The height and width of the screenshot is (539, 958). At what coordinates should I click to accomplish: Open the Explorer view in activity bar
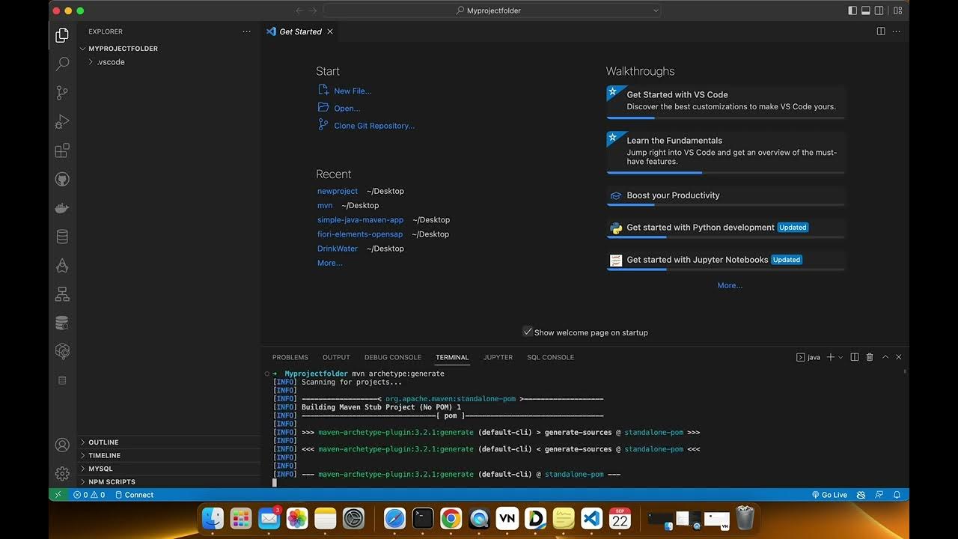[x=62, y=35]
